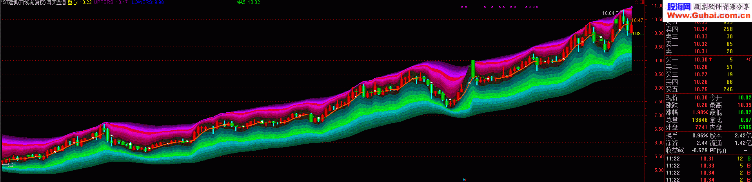This screenshot has width=752, height=182.
Task: Click the 买四 price 10.26
Action: 701,82
